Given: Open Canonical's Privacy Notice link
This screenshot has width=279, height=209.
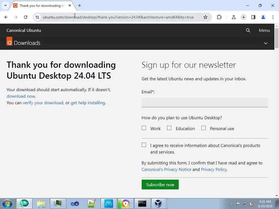Looking at the screenshot, I should point(166,169).
